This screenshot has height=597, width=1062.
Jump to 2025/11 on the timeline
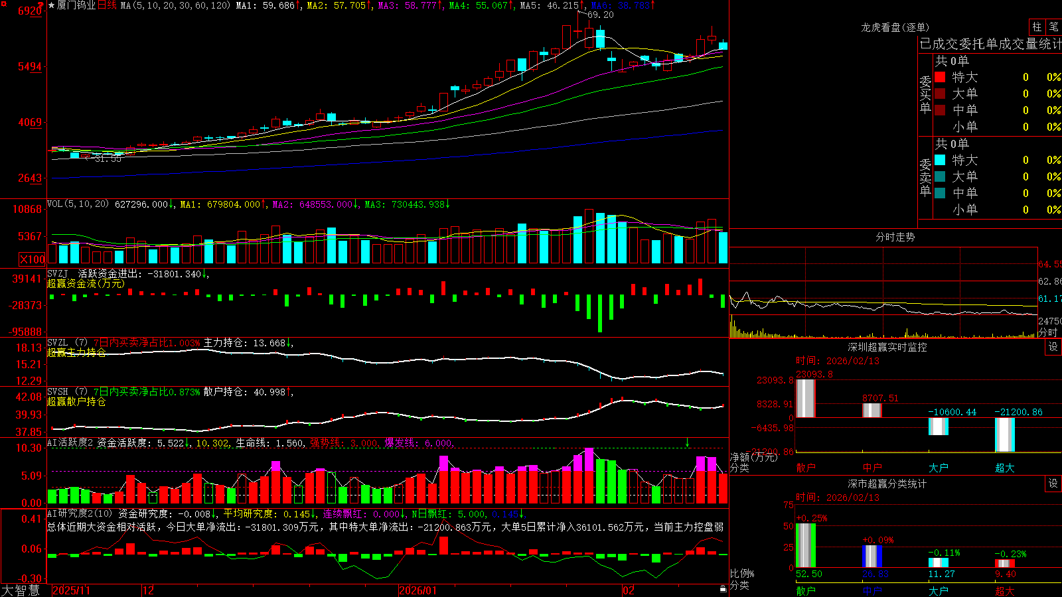coord(71,590)
